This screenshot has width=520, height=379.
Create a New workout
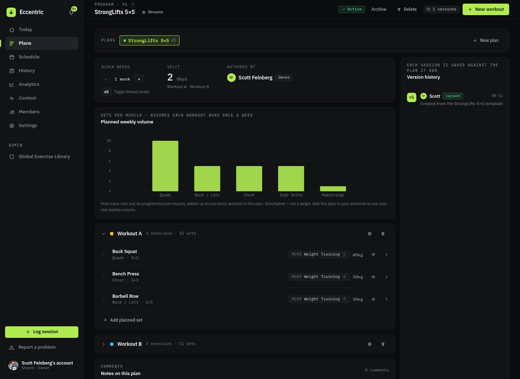point(486,9)
